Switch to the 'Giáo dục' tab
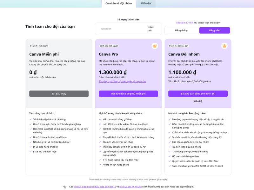Image resolution: width=254 pixels, height=190 pixels. [146, 3]
